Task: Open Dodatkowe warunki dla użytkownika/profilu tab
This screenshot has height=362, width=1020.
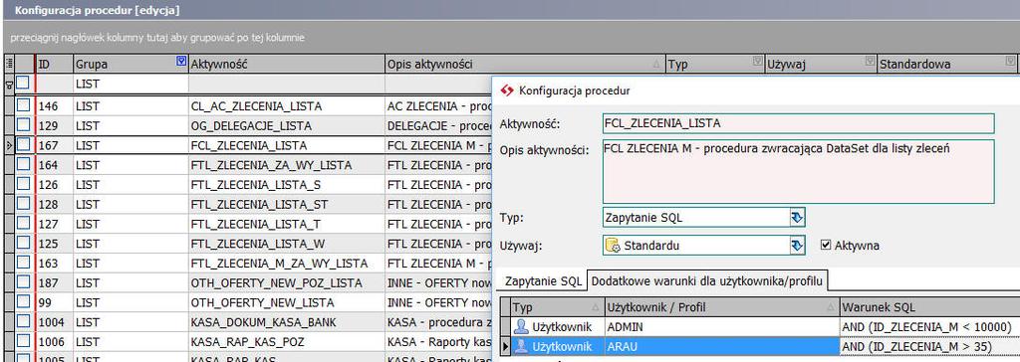Action: (x=708, y=281)
